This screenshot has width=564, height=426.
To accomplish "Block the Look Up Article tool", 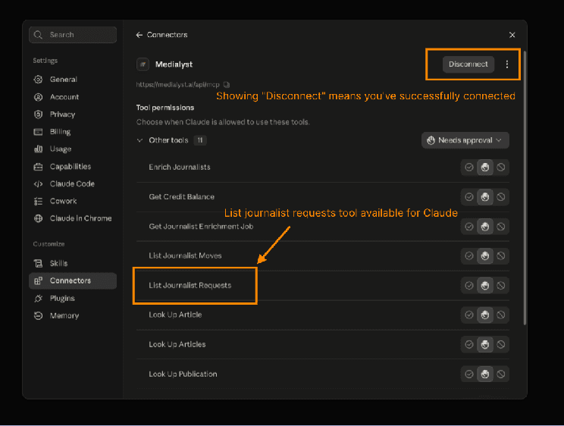I will tap(500, 315).
